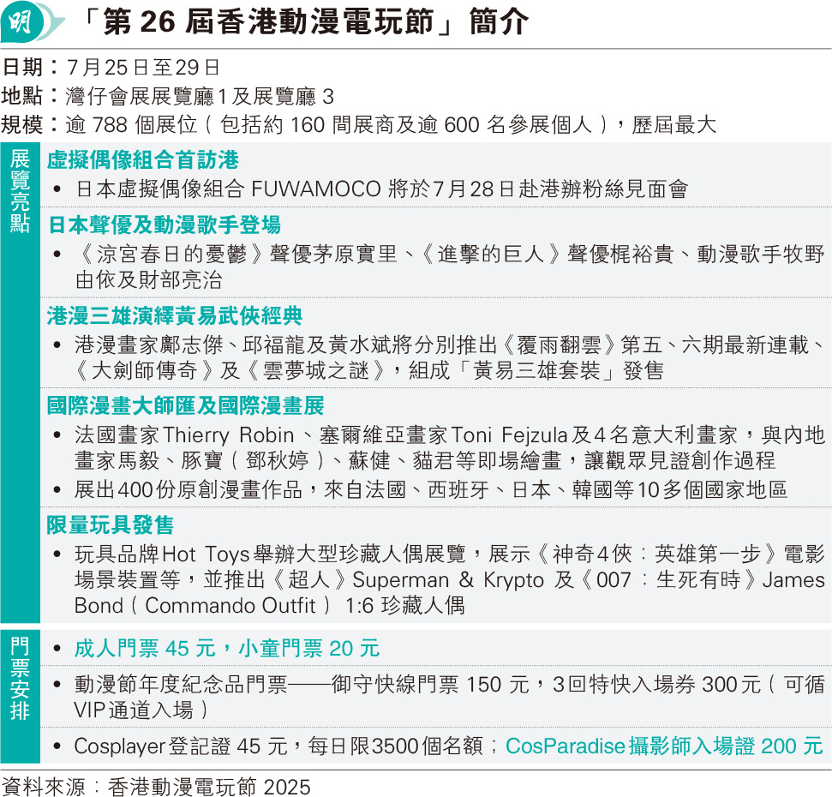Click the line with 馬毅、豚寶（鄧秋婷）

425,460
